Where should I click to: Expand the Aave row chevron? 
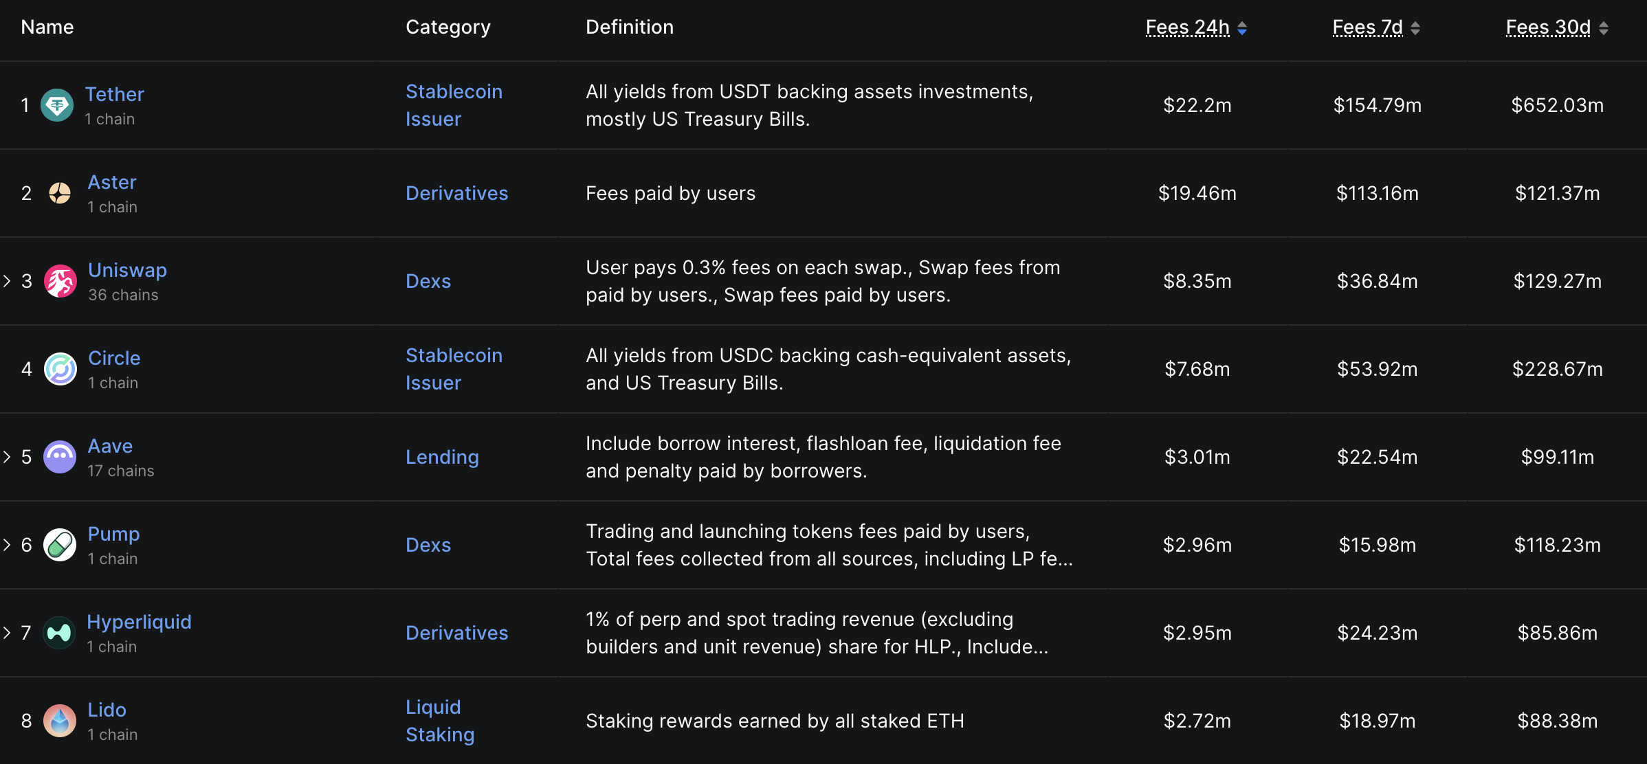coord(7,457)
